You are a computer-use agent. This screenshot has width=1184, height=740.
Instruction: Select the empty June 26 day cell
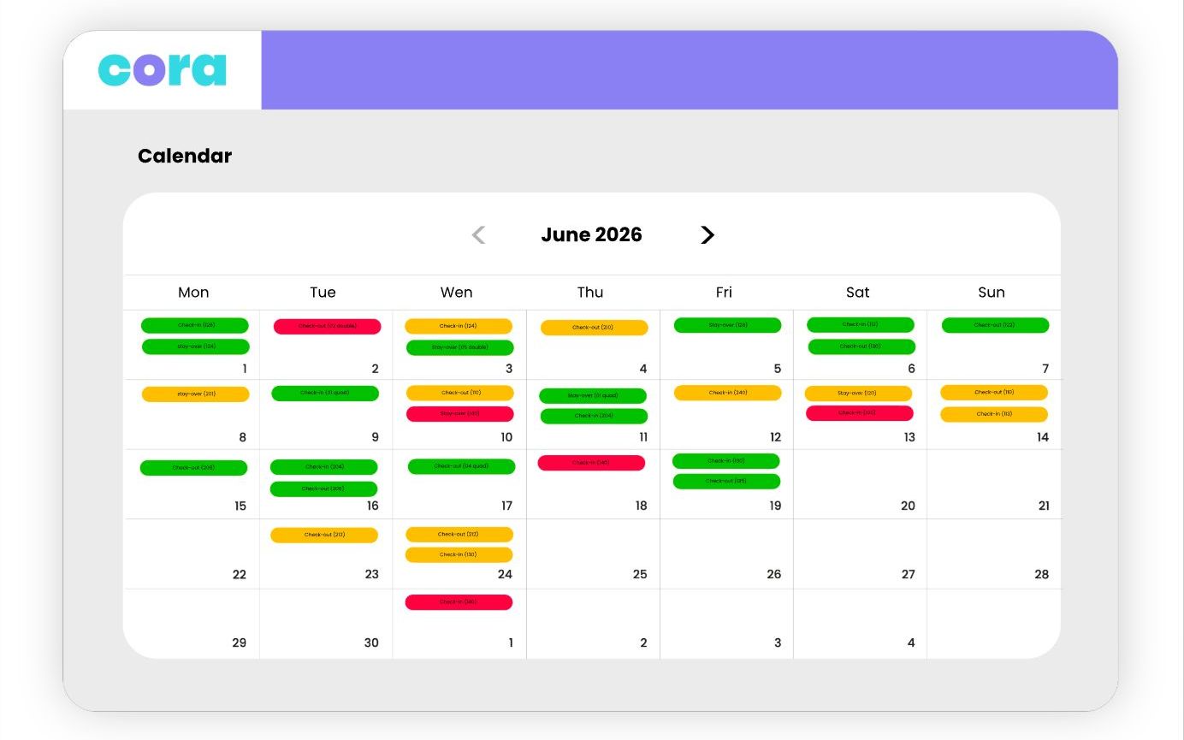point(726,554)
